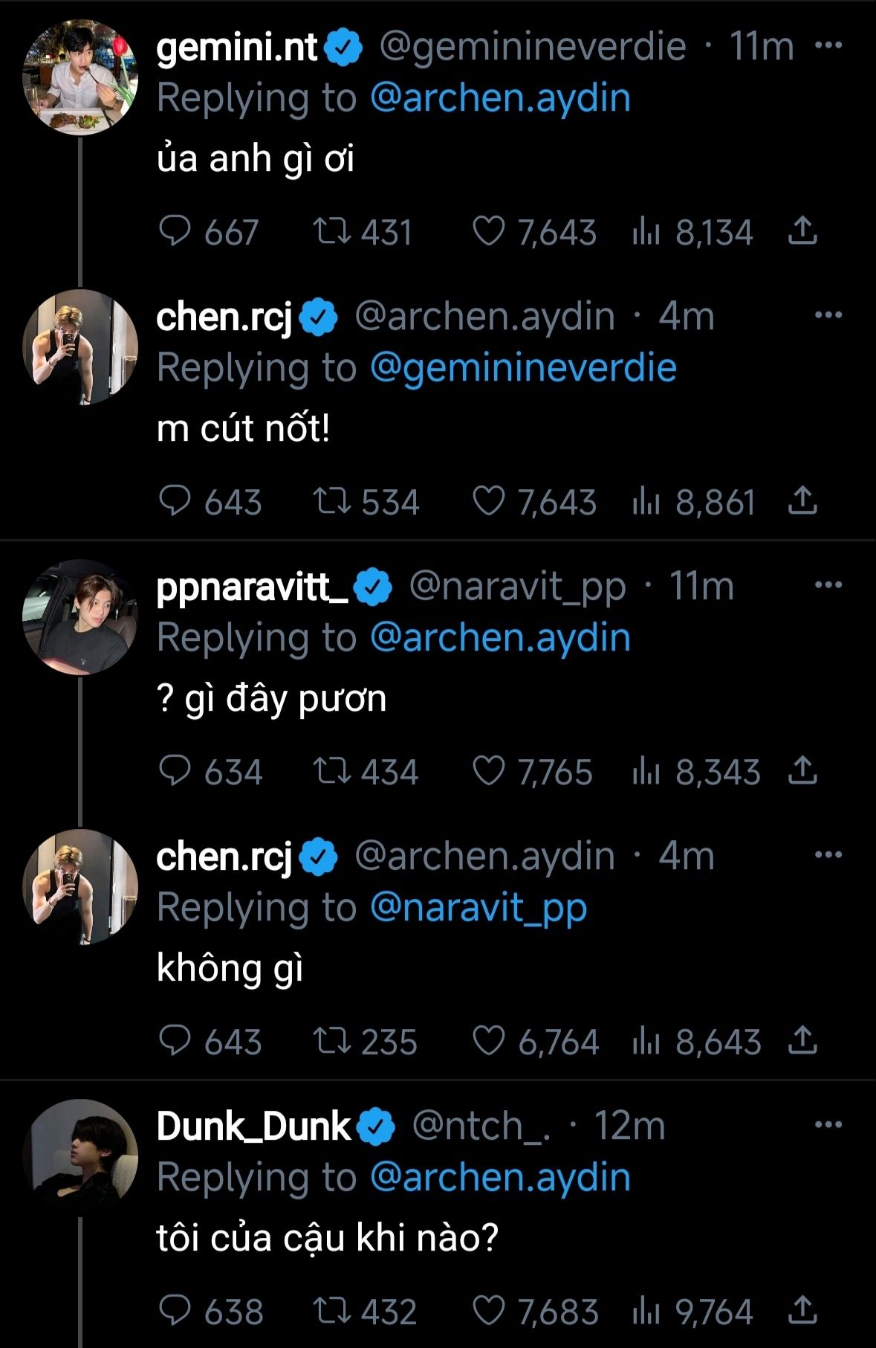Like chen.rcj's "m cút nốt!" tweet
This screenshot has width=876, height=1348.
[x=489, y=501]
